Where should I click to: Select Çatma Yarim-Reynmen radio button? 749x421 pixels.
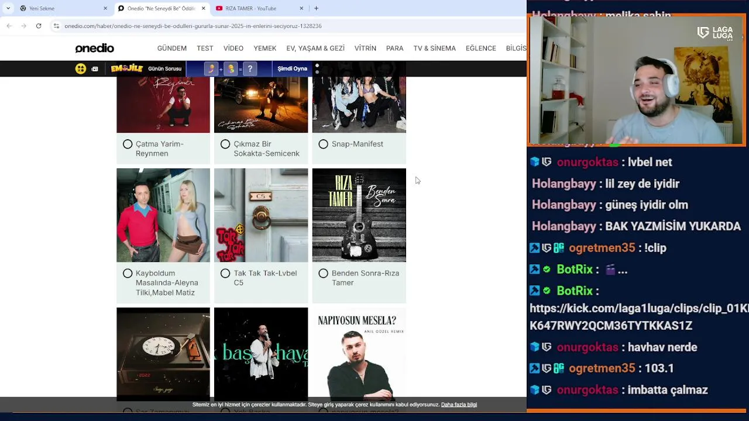click(128, 144)
